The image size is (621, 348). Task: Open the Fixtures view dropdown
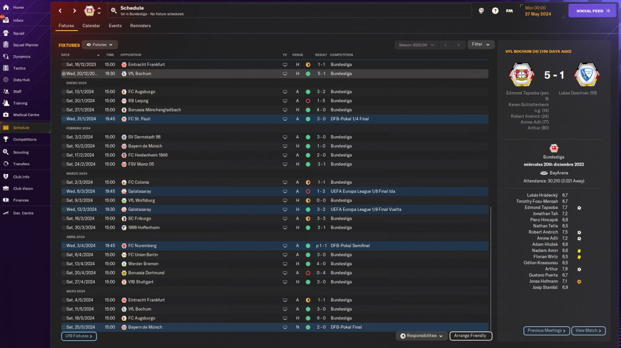pos(99,45)
